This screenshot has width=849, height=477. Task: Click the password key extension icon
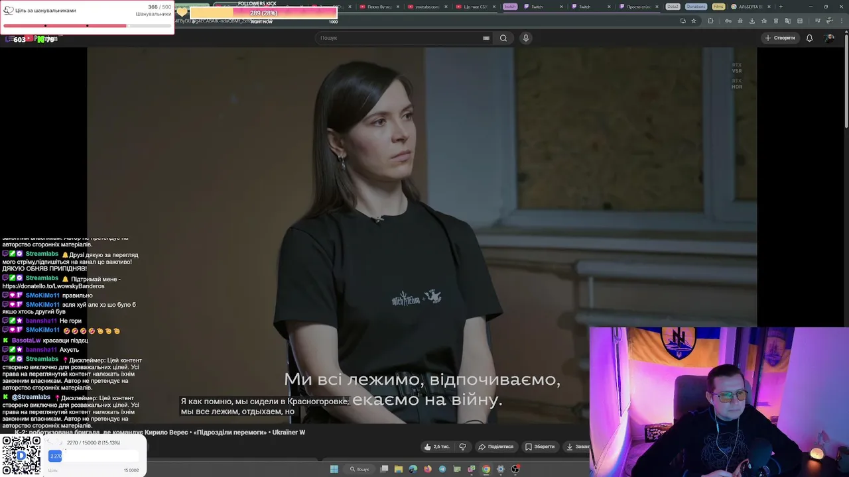[728, 21]
